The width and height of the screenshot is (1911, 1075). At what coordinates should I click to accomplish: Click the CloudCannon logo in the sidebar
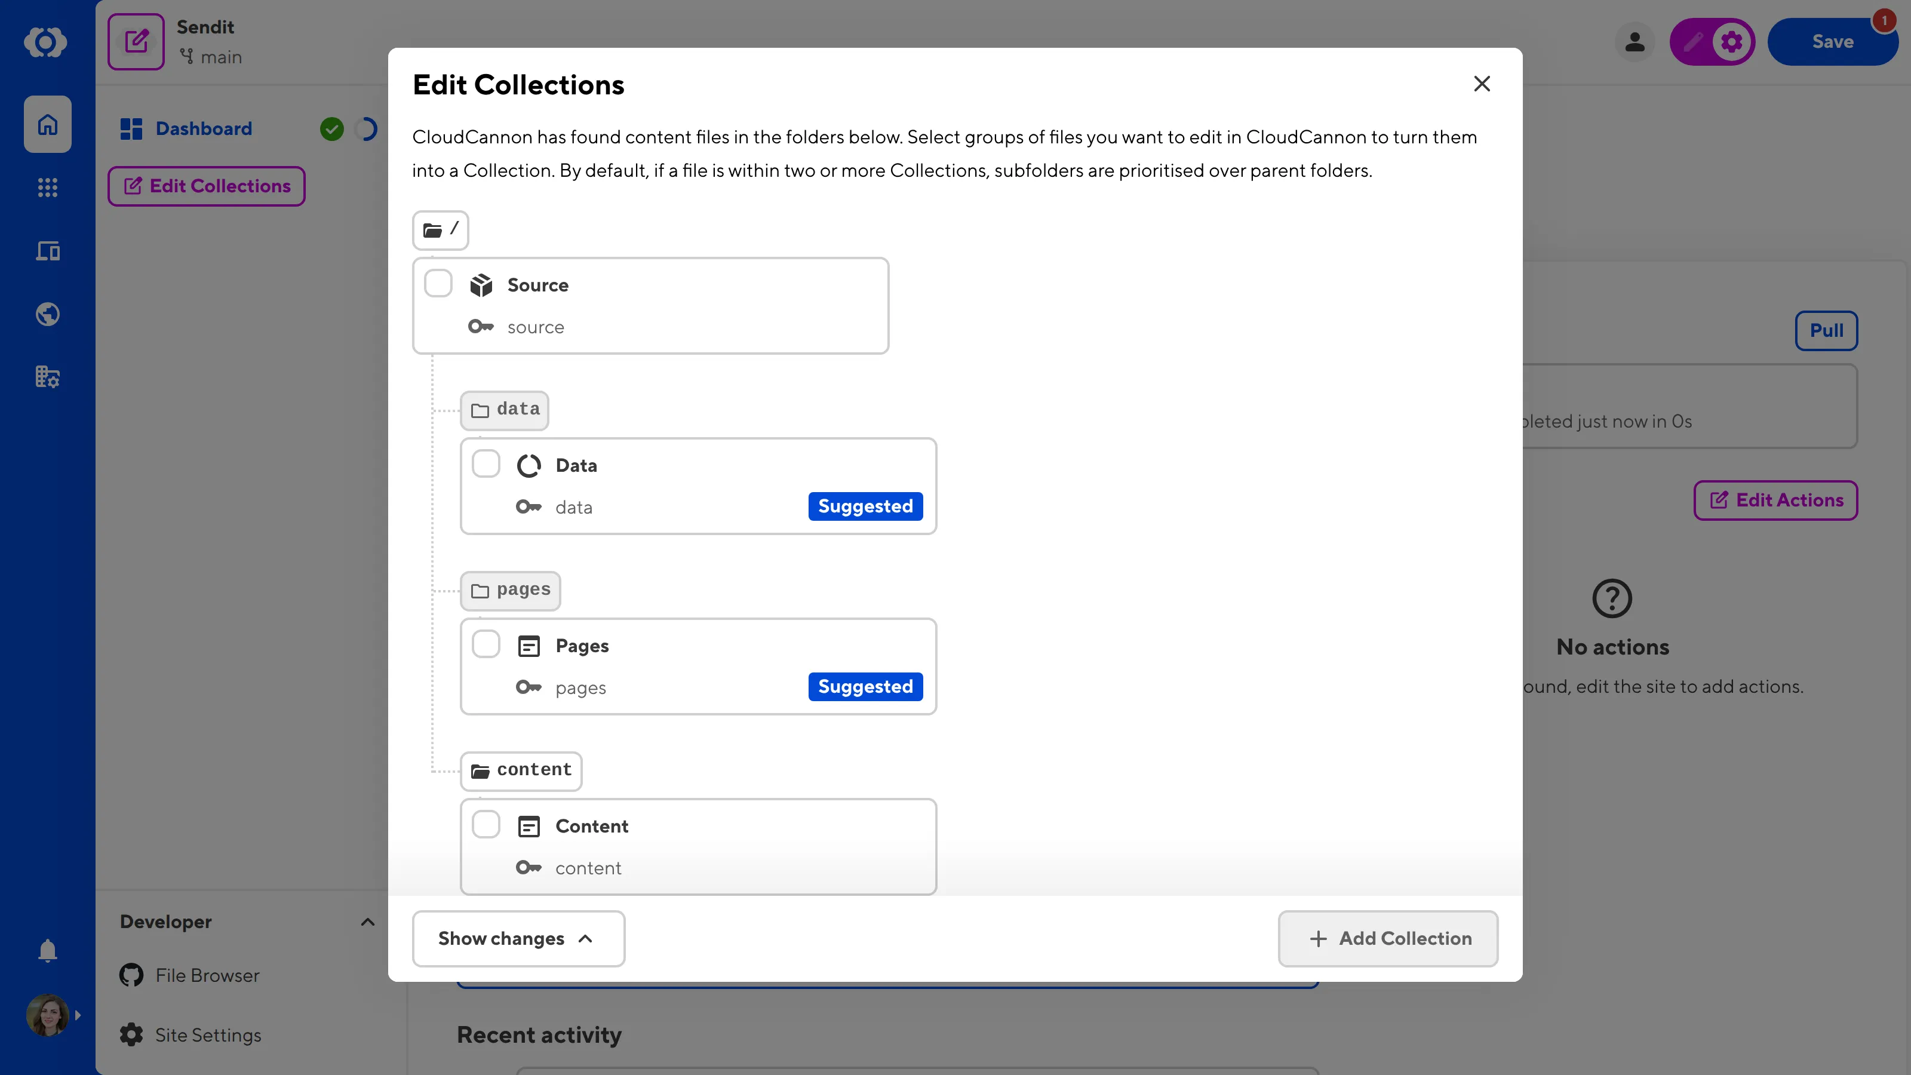coord(47,42)
